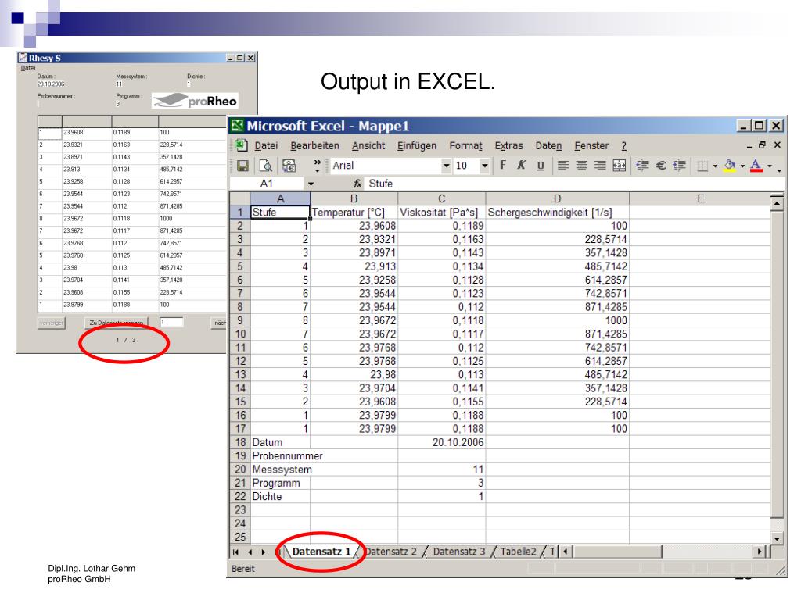Click the Merge and Center icon
Screen dimensions: 801x600
click(x=620, y=165)
